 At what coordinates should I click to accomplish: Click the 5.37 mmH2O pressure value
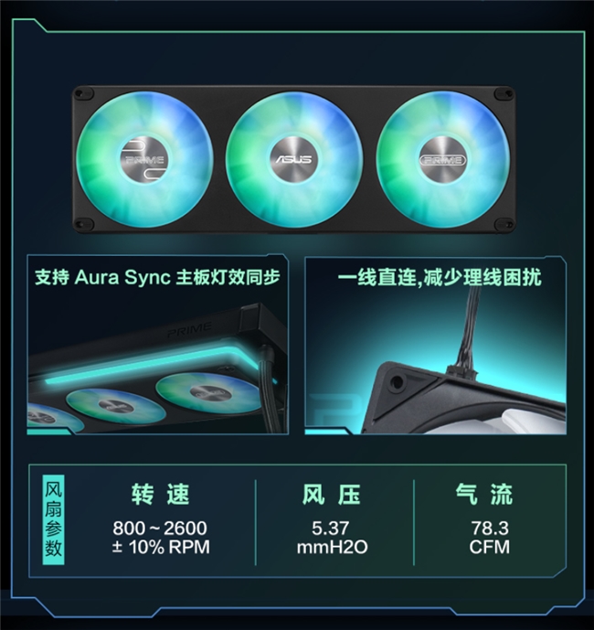click(x=332, y=537)
